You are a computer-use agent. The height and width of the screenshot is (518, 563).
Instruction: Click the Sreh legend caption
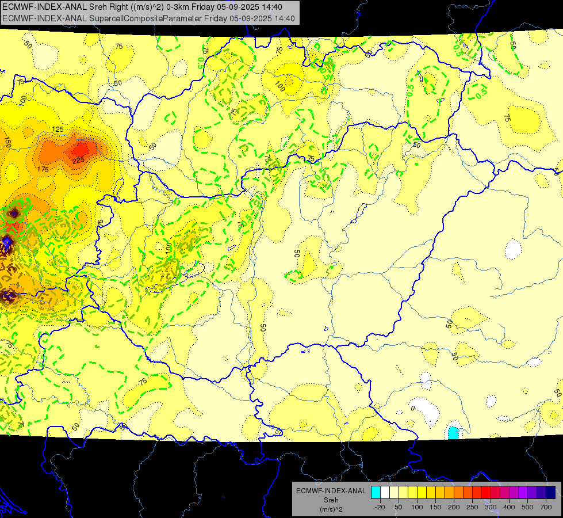coord(331,500)
